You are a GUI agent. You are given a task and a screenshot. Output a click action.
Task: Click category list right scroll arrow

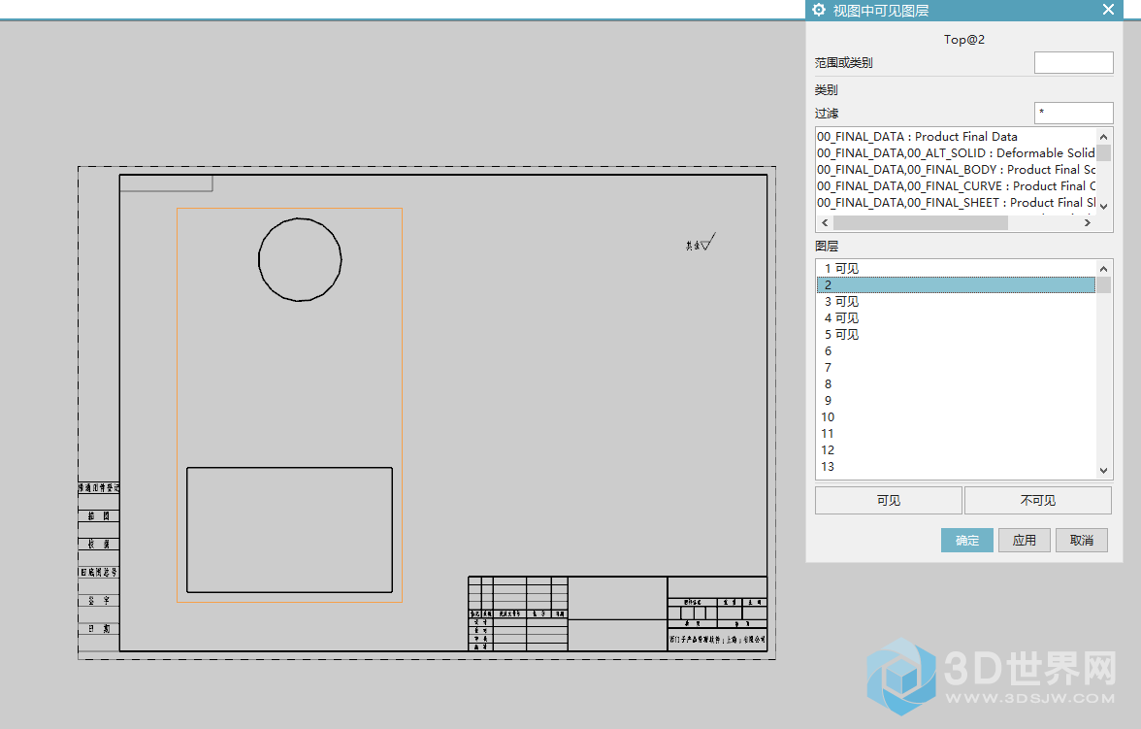click(x=1088, y=223)
